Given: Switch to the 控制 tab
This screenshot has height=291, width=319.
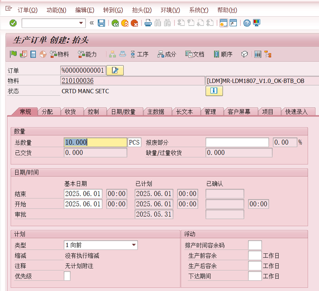Looking at the screenshot, I should tap(93, 112).
